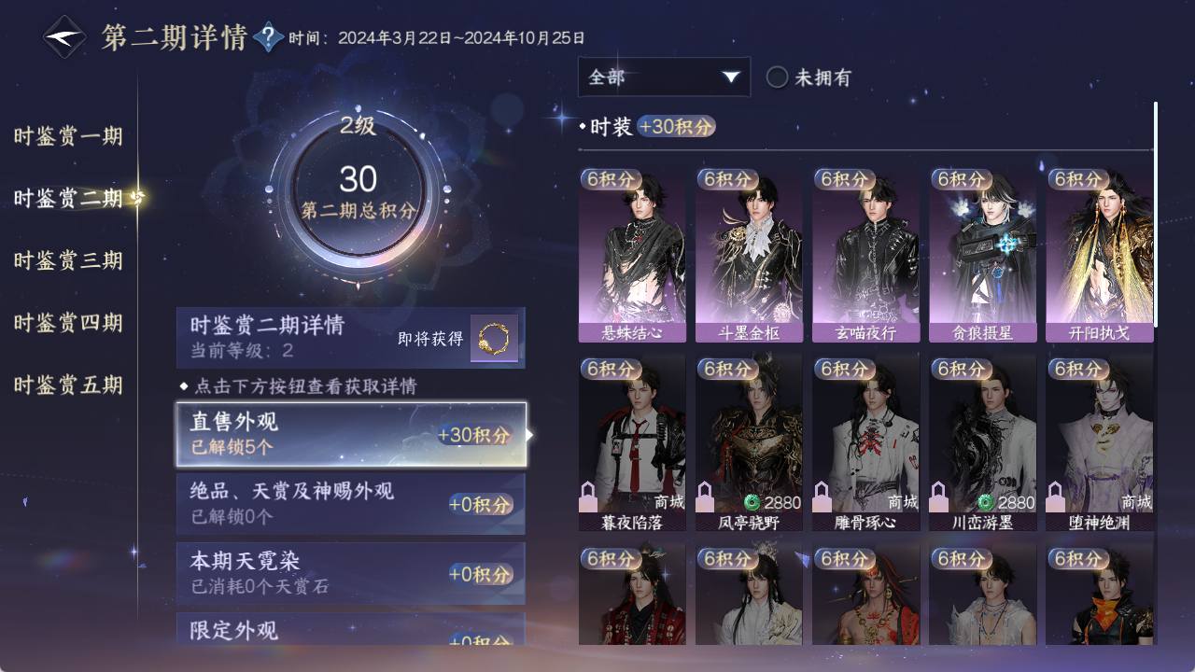Click the dropdown arrow beside 全部
The image size is (1195, 672).
[731, 77]
